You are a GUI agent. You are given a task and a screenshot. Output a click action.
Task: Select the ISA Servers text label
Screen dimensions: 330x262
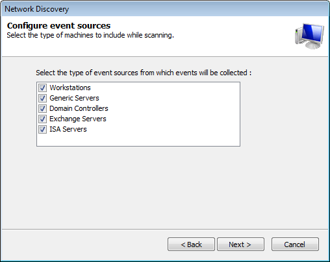click(x=68, y=129)
